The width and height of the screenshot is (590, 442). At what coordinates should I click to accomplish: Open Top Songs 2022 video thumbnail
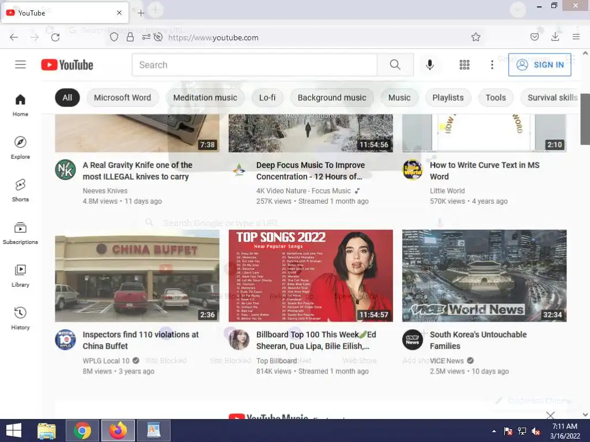[x=311, y=276]
